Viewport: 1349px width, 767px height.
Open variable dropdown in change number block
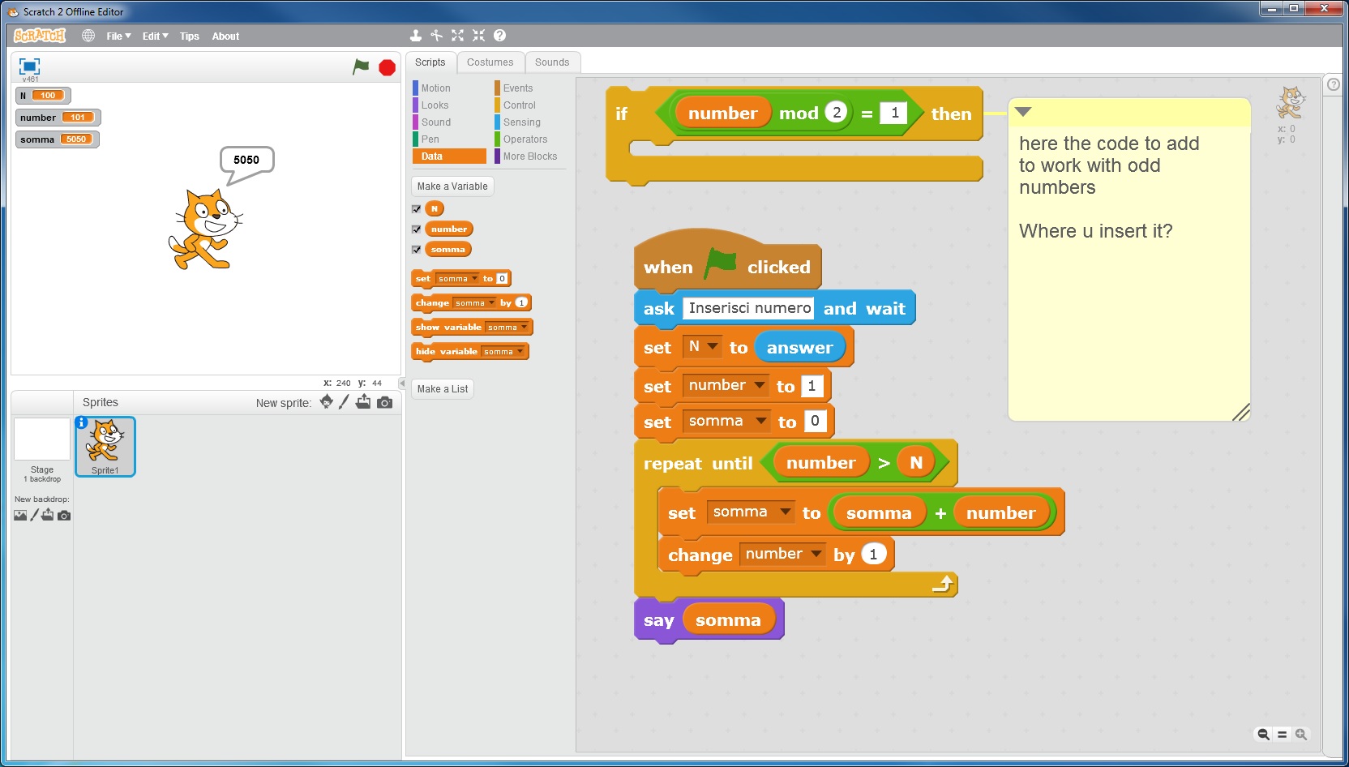pos(816,555)
